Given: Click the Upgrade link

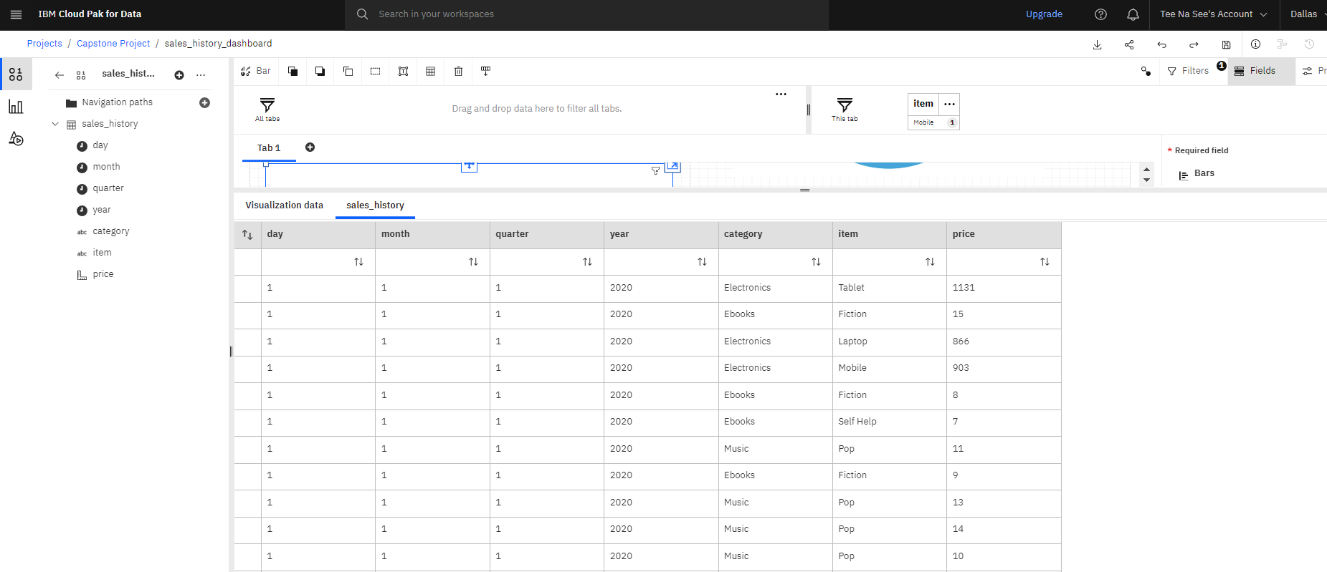Looking at the screenshot, I should 1044,14.
